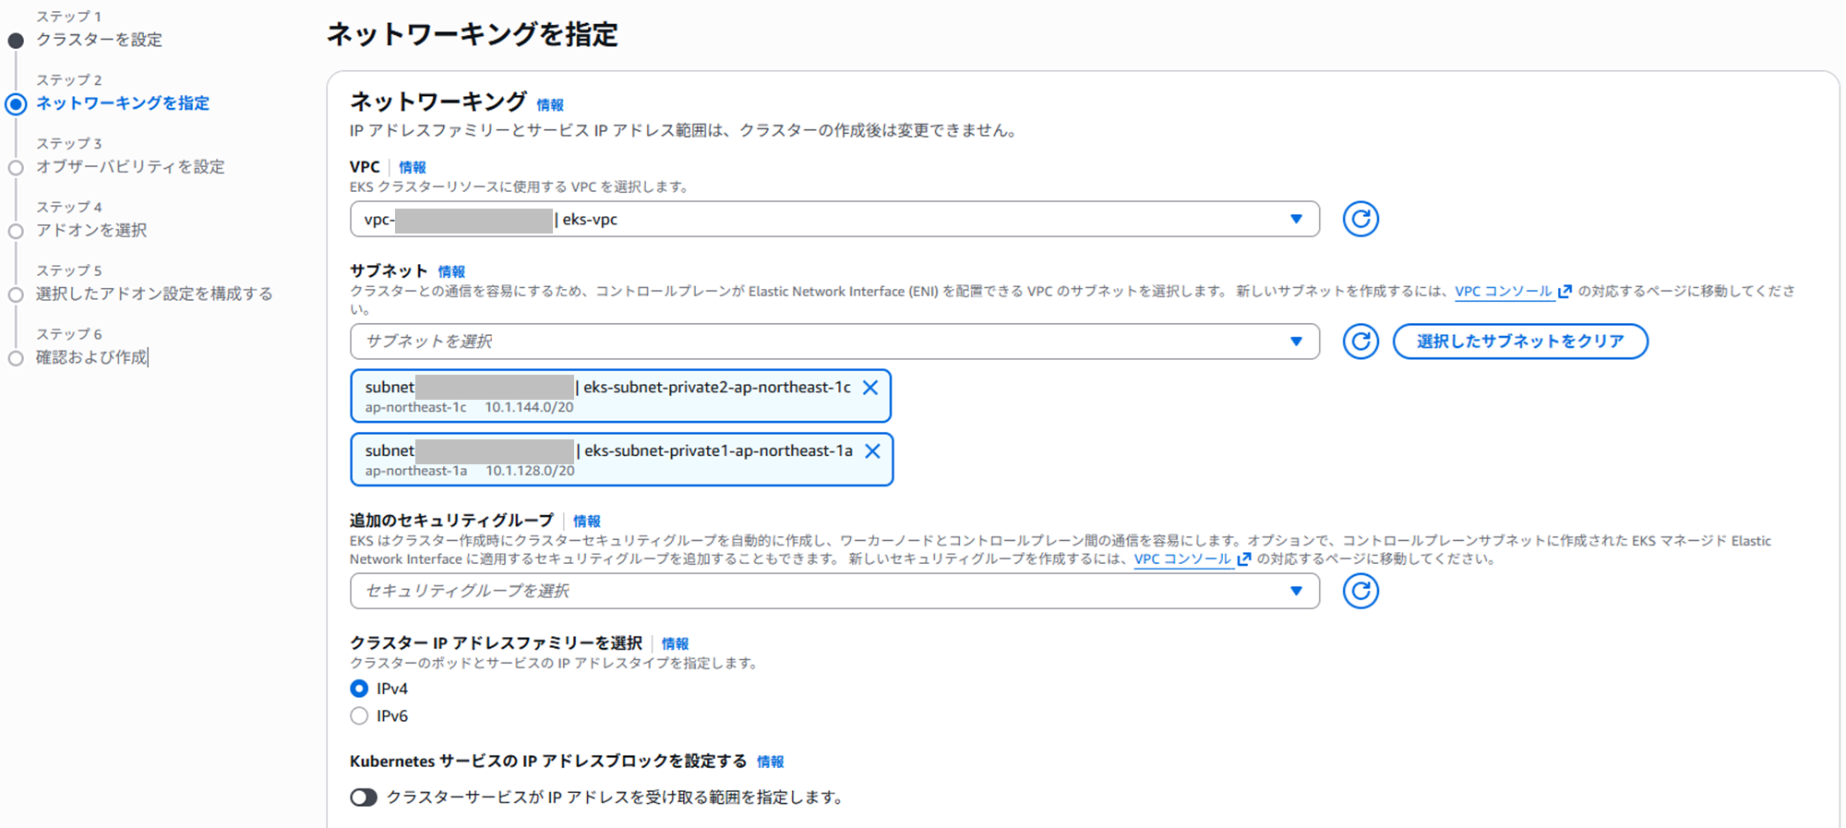Select the IPv6 address family

[x=359, y=716]
